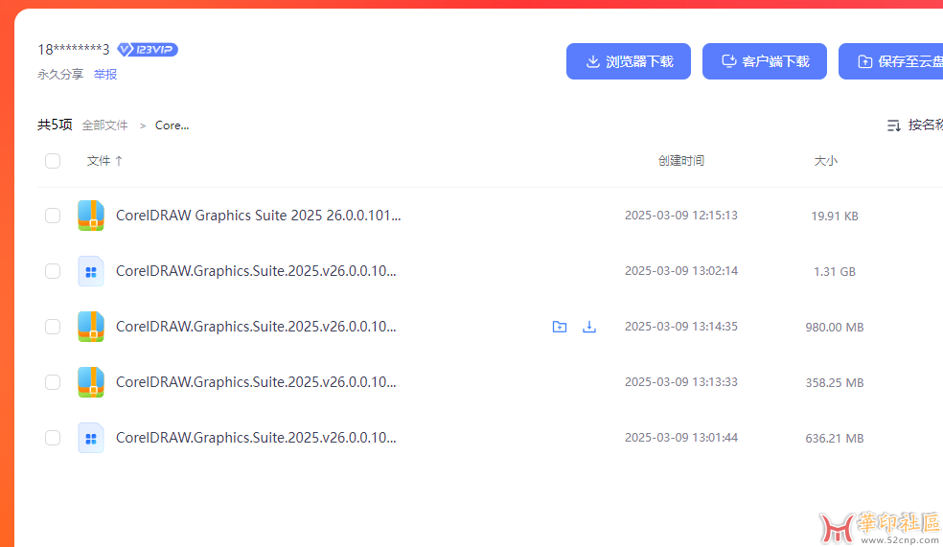The width and height of the screenshot is (943, 547).
Task: Check the box for the 19.91 KB file
Action: [53, 216]
